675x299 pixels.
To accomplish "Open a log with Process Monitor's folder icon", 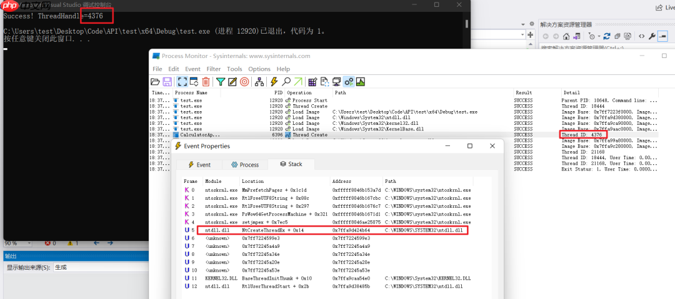I will click(155, 81).
